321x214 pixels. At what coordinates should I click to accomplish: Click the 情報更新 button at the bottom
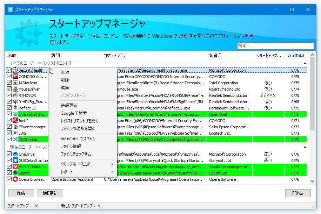pyautogui.click(x=49, y=193)
